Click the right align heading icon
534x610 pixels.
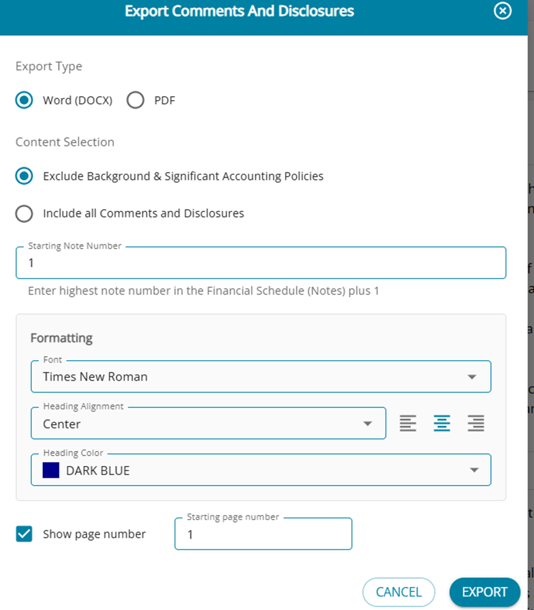pyautogui.click(x=476, y=424)
